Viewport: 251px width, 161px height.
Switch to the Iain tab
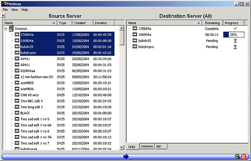(161, 146)
